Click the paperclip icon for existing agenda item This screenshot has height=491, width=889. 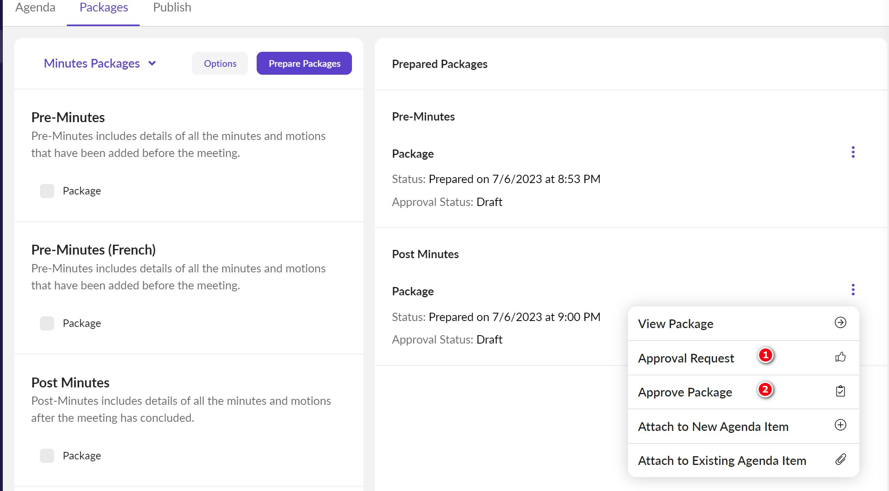pos(840,459)
